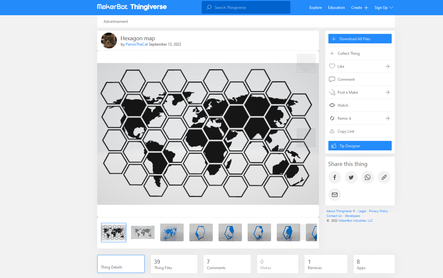443x278 pixels.
Task: Switch to the 7 Comments tab
Action: (227, 264)
